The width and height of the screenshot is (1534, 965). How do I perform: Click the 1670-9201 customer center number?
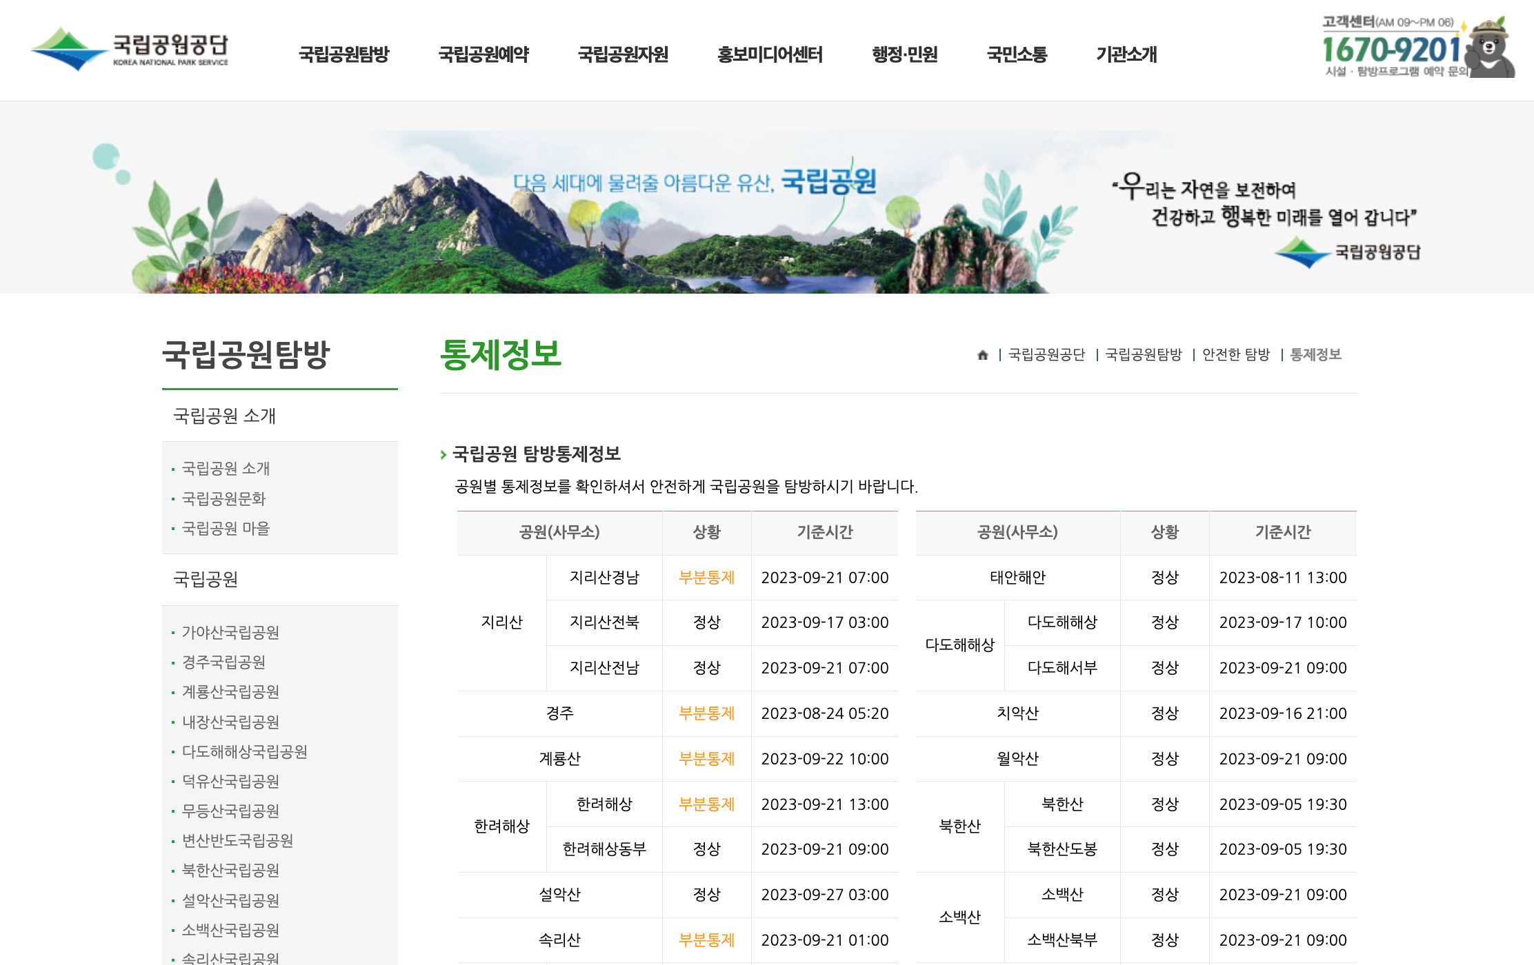[x=1391, y=50]
